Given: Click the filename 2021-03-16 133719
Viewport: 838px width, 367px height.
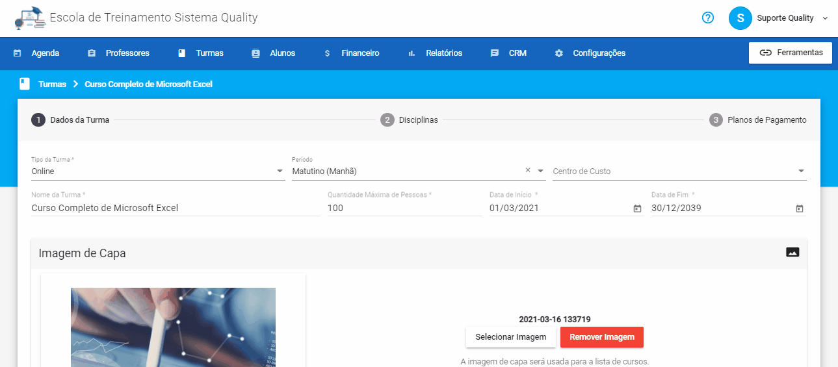Looking at the screenshot, I should coord(555,320).
